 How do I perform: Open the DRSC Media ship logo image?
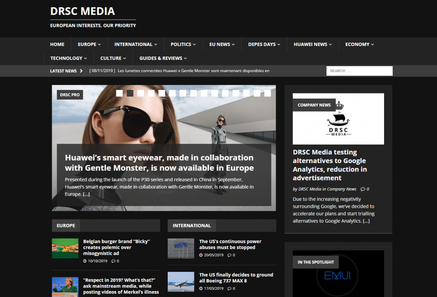pyautogui.click(x=338, y=119)
